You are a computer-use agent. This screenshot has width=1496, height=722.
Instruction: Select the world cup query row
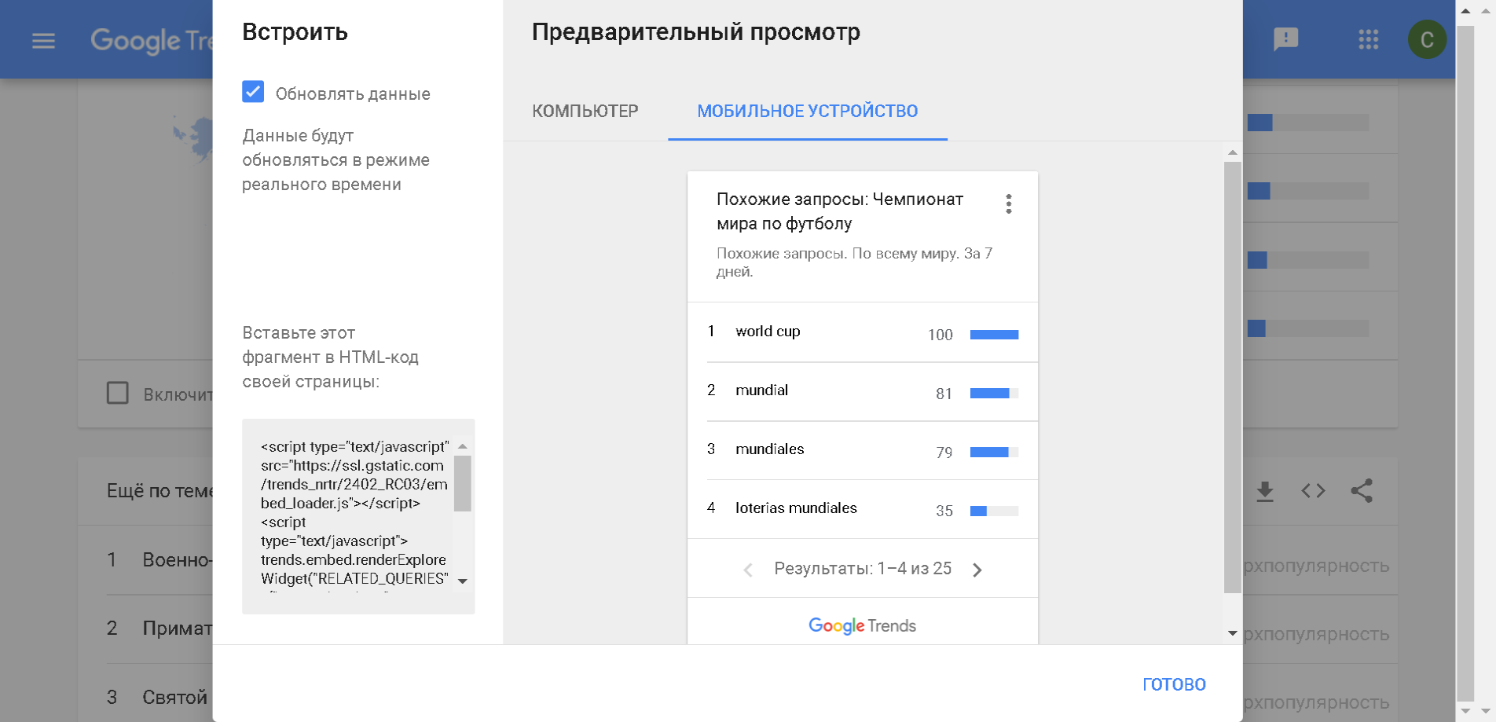coord(862,332)
